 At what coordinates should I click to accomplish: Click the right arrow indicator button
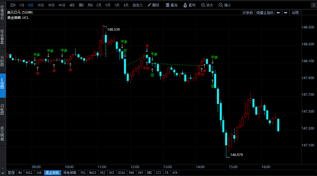point(285,13)
